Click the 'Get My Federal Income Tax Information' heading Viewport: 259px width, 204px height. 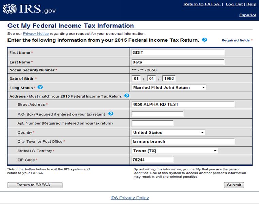(x=71, y=26)
